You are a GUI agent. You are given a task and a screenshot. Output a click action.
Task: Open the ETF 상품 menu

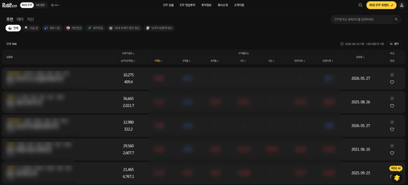[x=169, y=5]
